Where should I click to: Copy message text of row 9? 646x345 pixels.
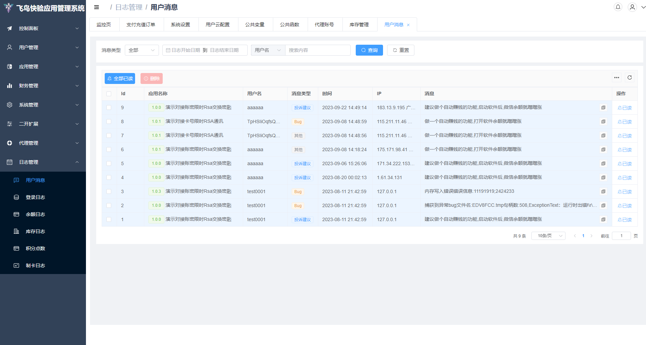pos(603,108)
